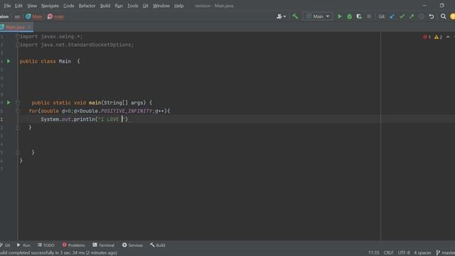The height and width of the screenshot is (256, 455).
Task: Click the build completed status message
Action: click(x=58, y=253)
